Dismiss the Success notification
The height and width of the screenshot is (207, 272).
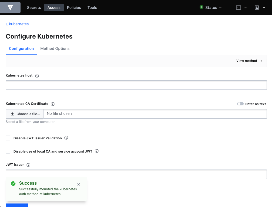coord(79,184)
